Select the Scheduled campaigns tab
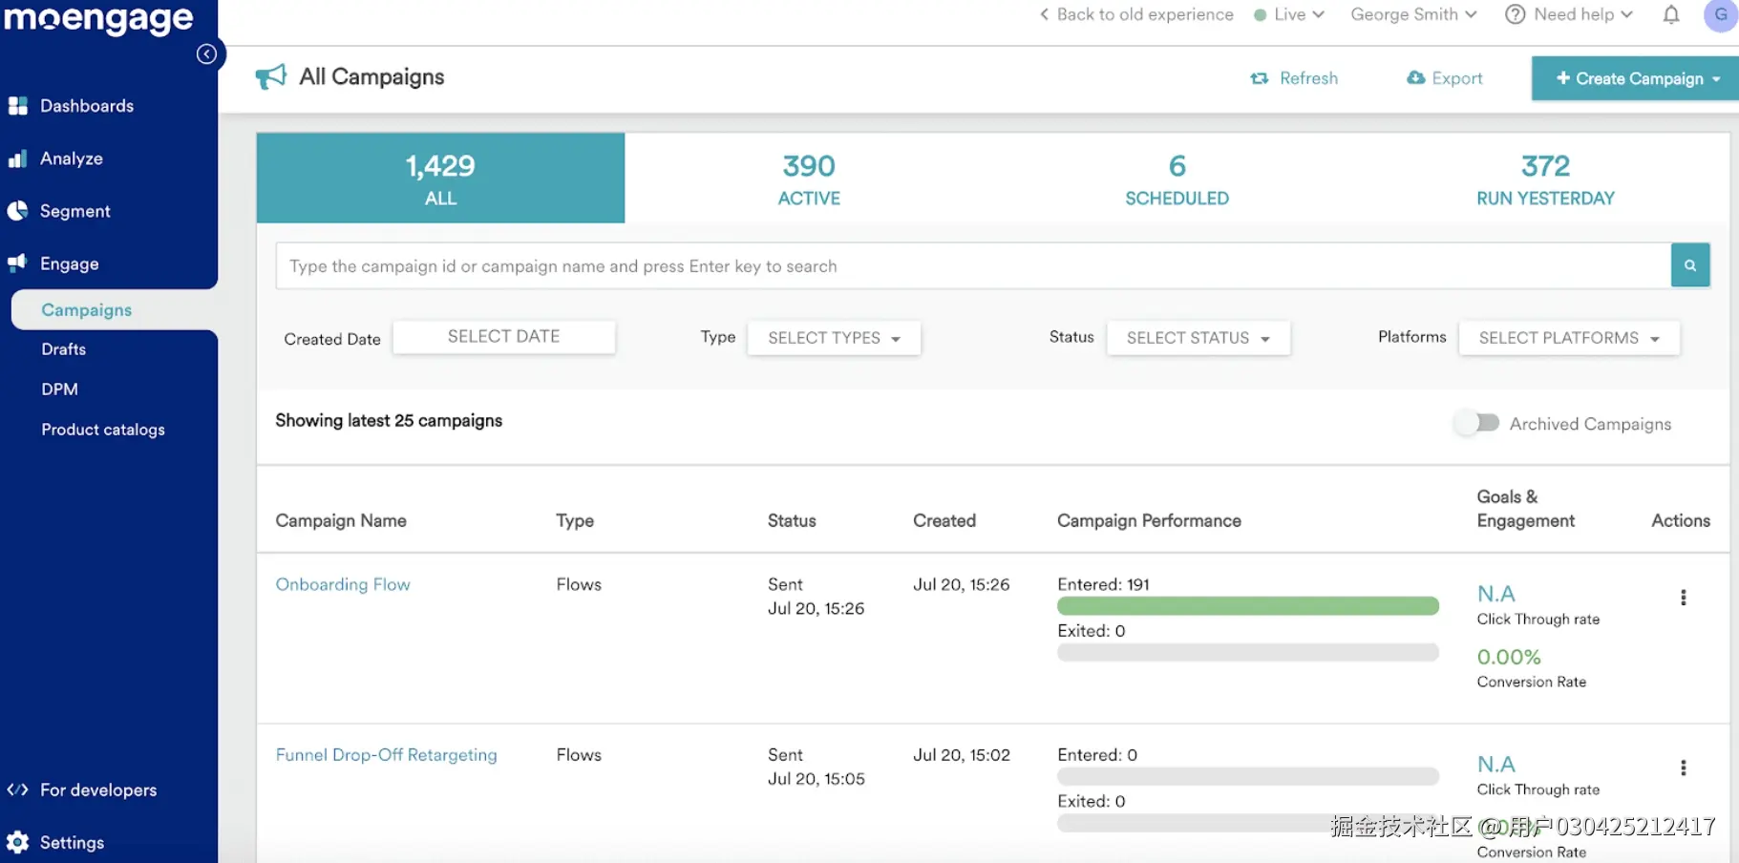This screenshot has width=1739, height=863. click(x=1177, y=179)
